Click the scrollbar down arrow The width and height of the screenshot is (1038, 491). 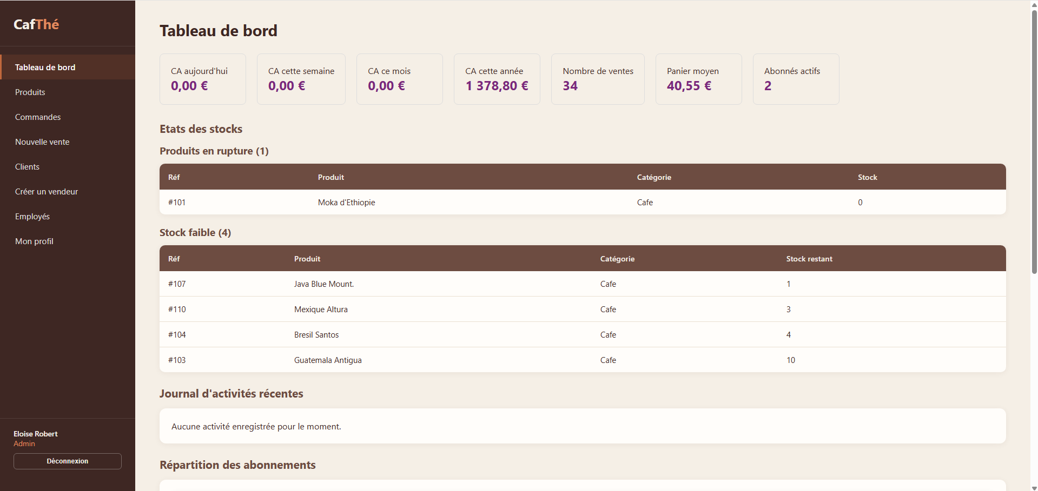tap(1034, 487)
